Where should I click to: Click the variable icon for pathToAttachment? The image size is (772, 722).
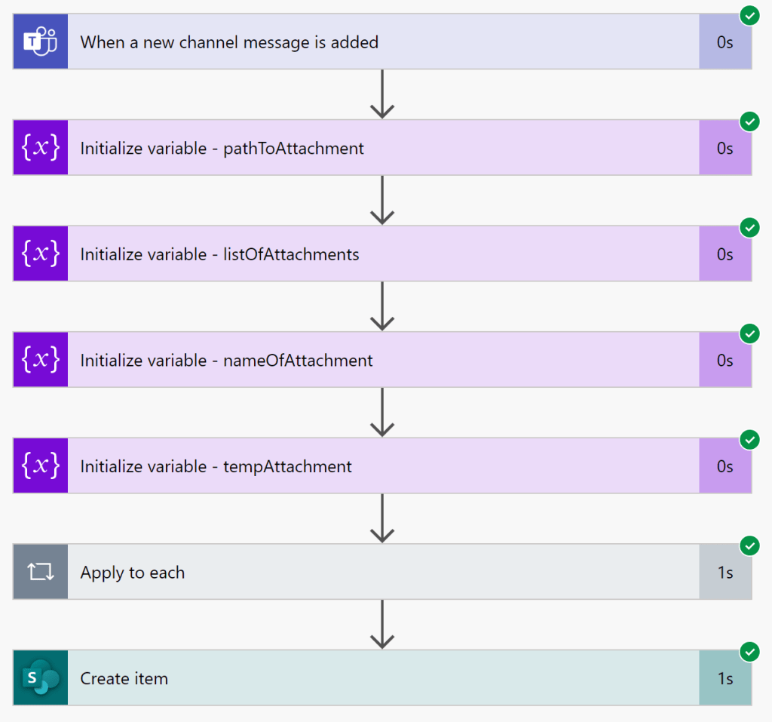(x=40, y=148)
